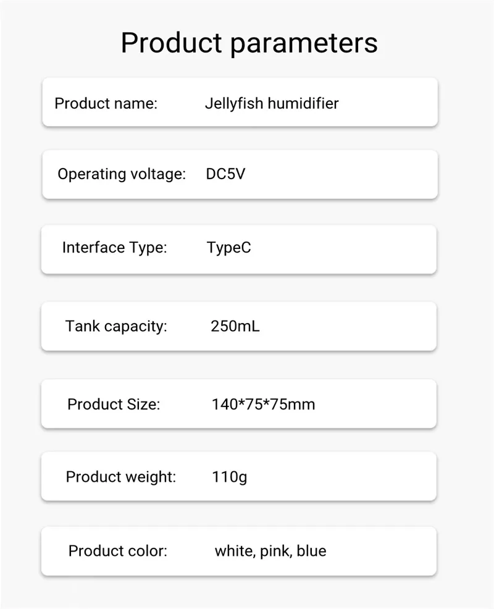Screen dimensions: 494x609
Task: Click the "Product color:" label
Action: 118,551
